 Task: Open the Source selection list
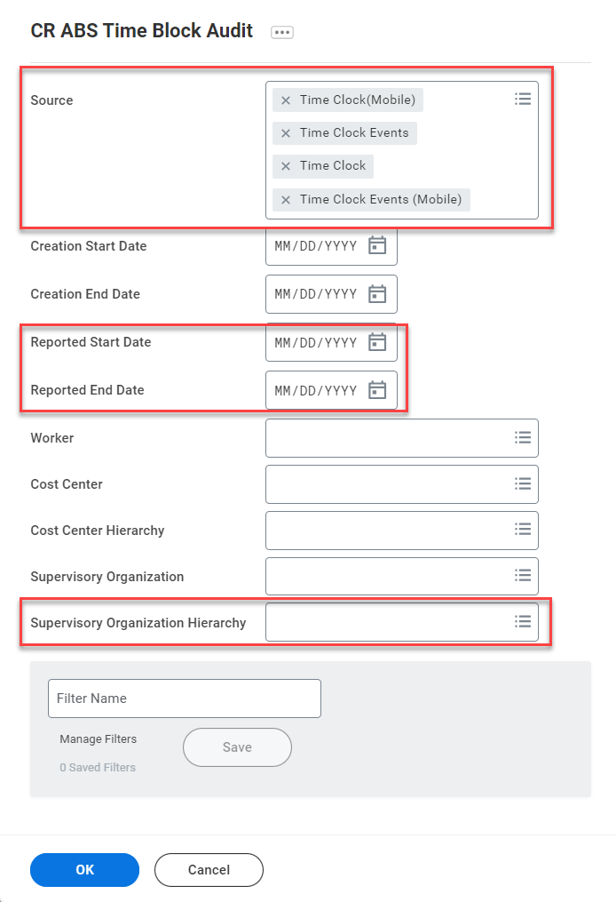pyautogui.click(x=523, y=99)
